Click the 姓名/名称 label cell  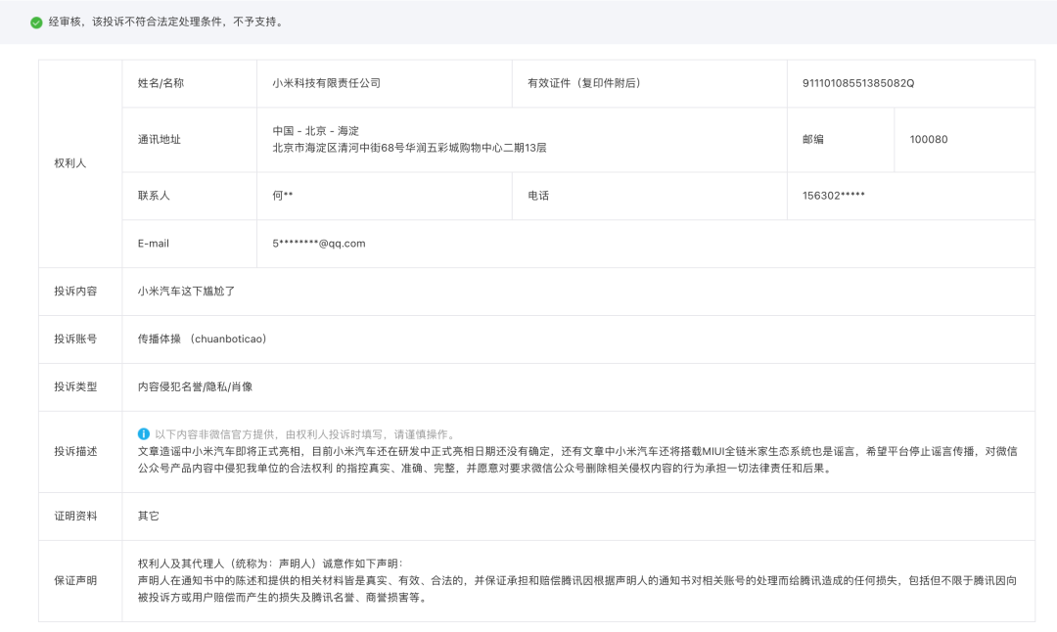click(x=190, y=83)
